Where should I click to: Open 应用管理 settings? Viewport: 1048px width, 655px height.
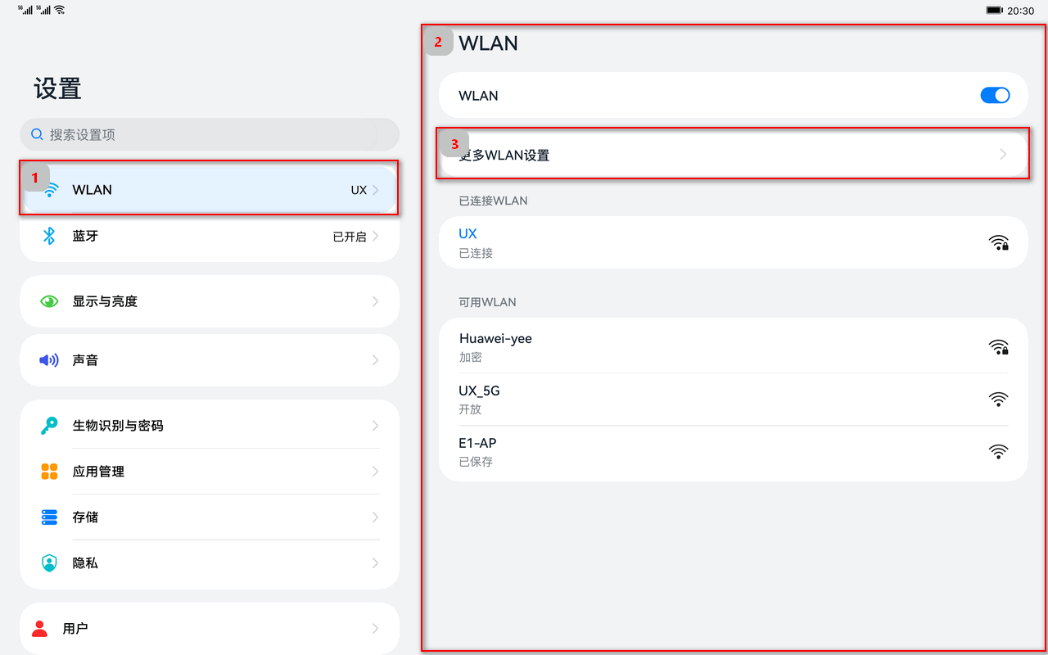click(x=210, y=472)
